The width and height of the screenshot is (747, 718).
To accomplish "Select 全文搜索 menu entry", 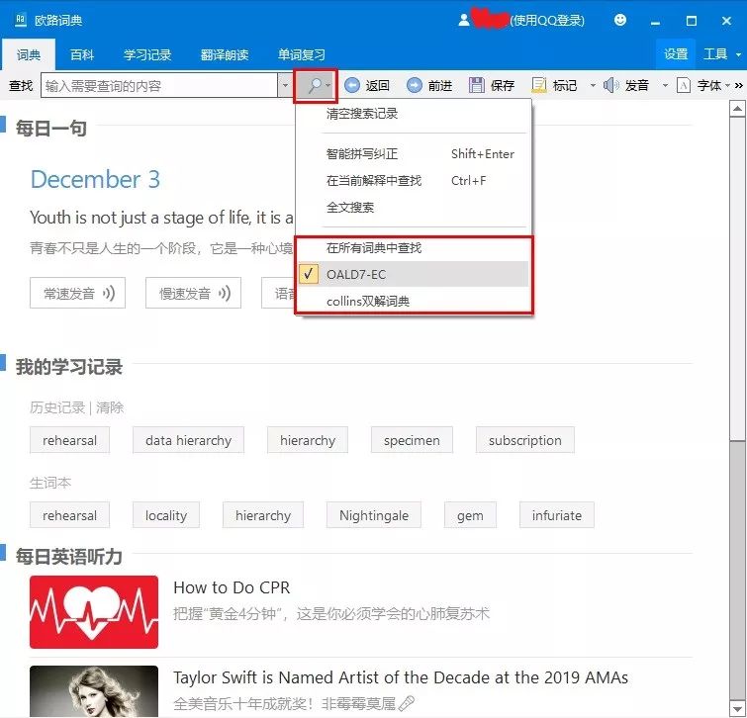I will point(414,207).
